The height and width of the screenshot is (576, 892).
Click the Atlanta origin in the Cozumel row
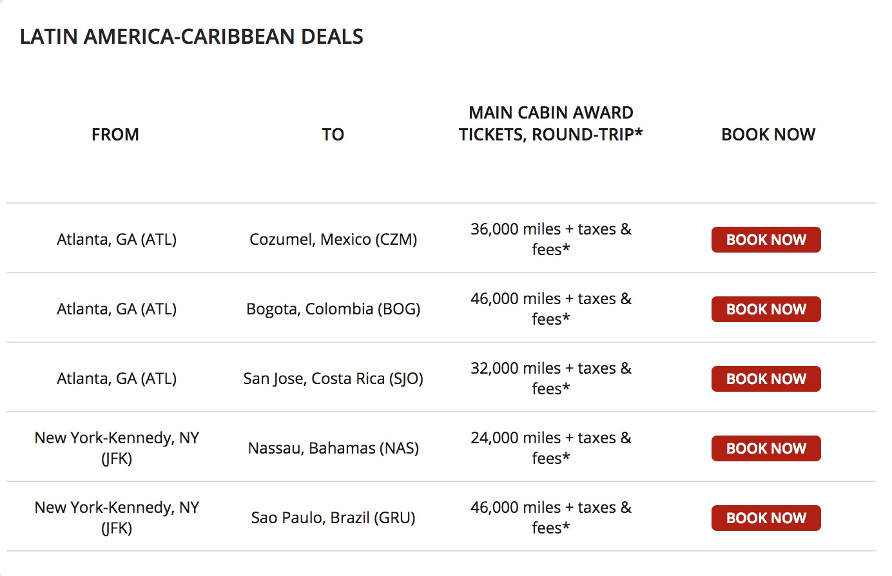coord(117,240)
